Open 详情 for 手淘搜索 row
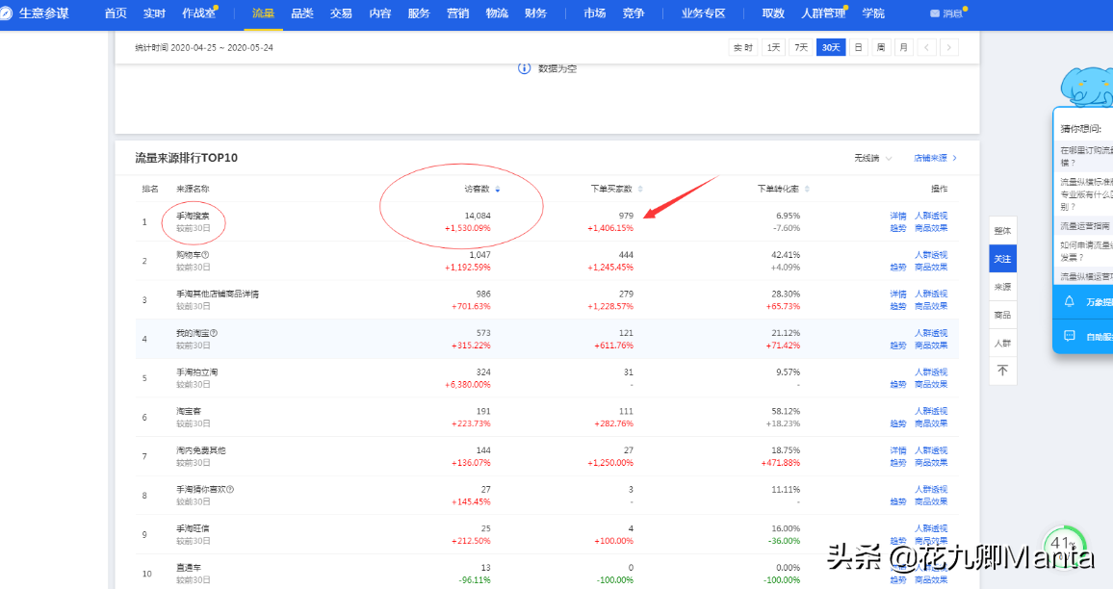1113x589 pixels. click(898, 216)
